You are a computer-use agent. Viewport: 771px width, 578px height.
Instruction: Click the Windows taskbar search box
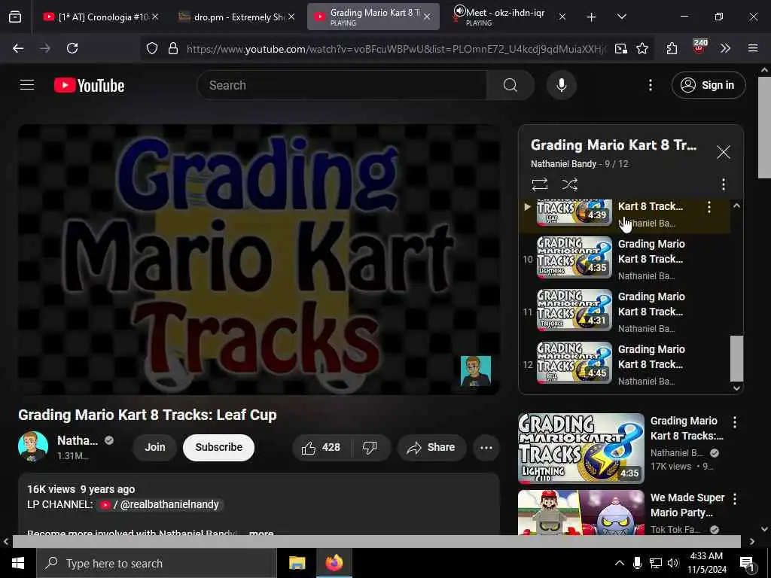157,563
